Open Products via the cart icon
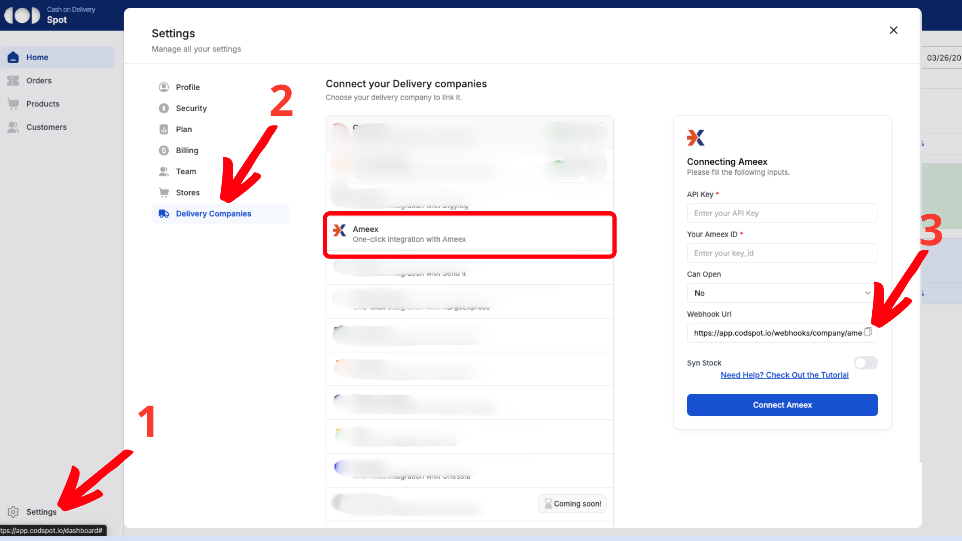962x541 pixels. [13, 103]
